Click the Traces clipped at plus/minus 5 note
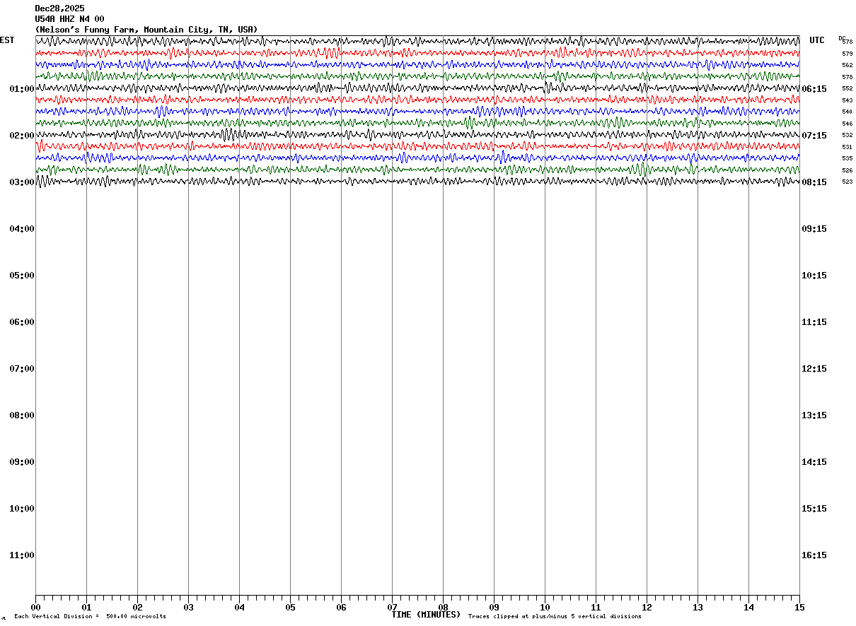This screenshot has width=856, height=626. click(x=555, y=617)
